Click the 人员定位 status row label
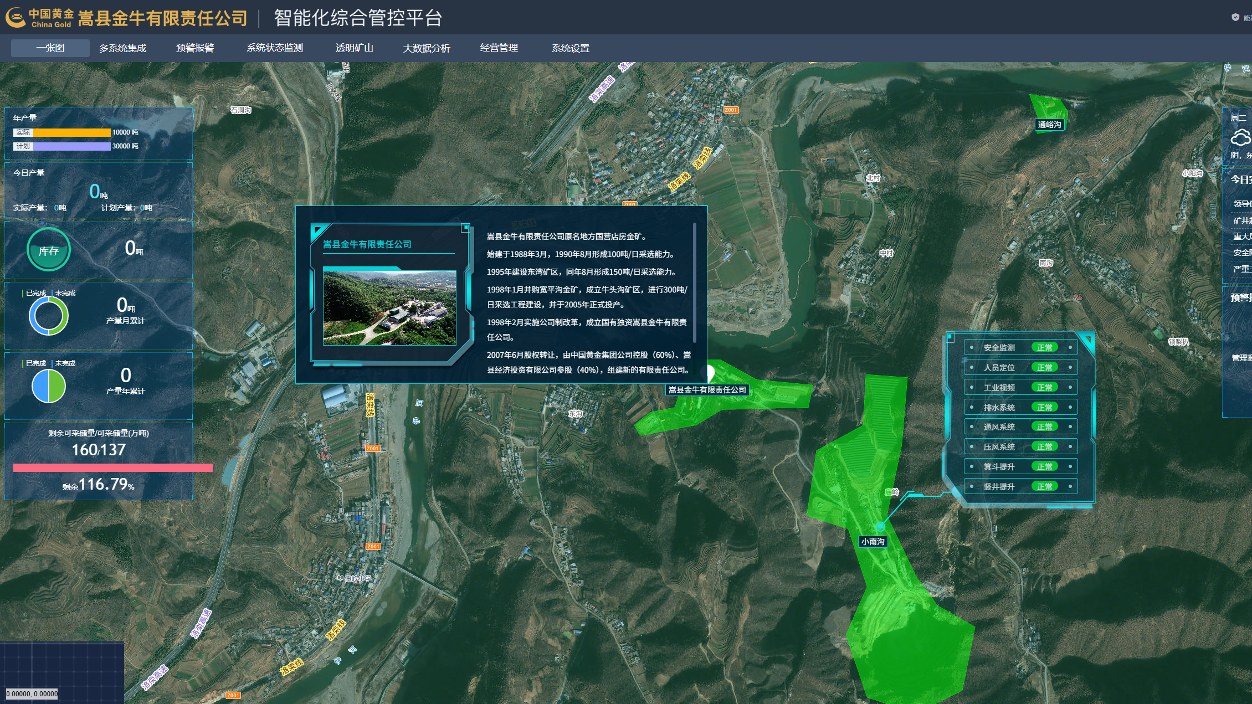The width and height of the screenshot is (1252, 704). click(x=999, y=368)
